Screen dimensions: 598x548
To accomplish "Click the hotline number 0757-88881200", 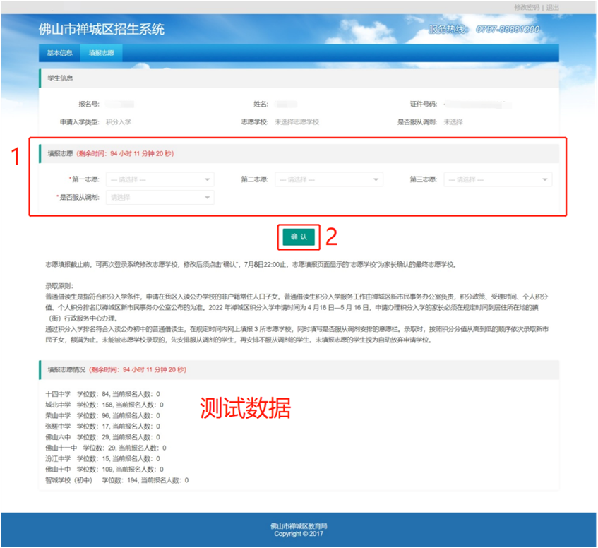I will coord(508,30).
